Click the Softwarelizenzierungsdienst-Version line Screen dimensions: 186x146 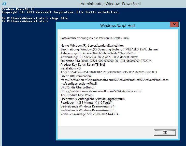[95, 38]
